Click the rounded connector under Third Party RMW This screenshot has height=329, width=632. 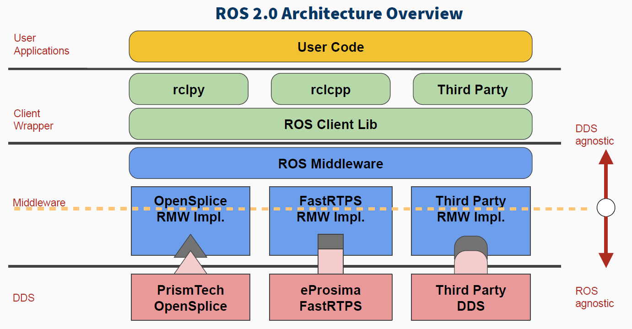click(471, 255)
